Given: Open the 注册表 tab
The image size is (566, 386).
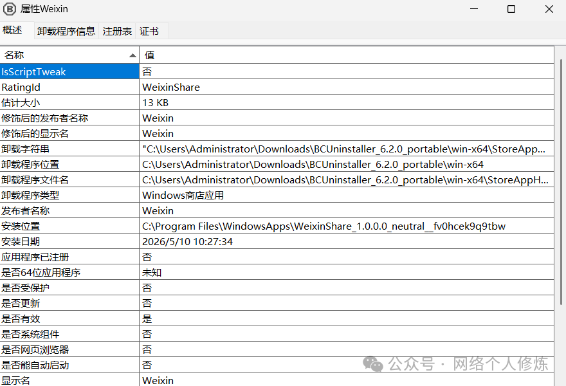Looking at the screenshot, I should pyautogui.click(x=117, y=31).
